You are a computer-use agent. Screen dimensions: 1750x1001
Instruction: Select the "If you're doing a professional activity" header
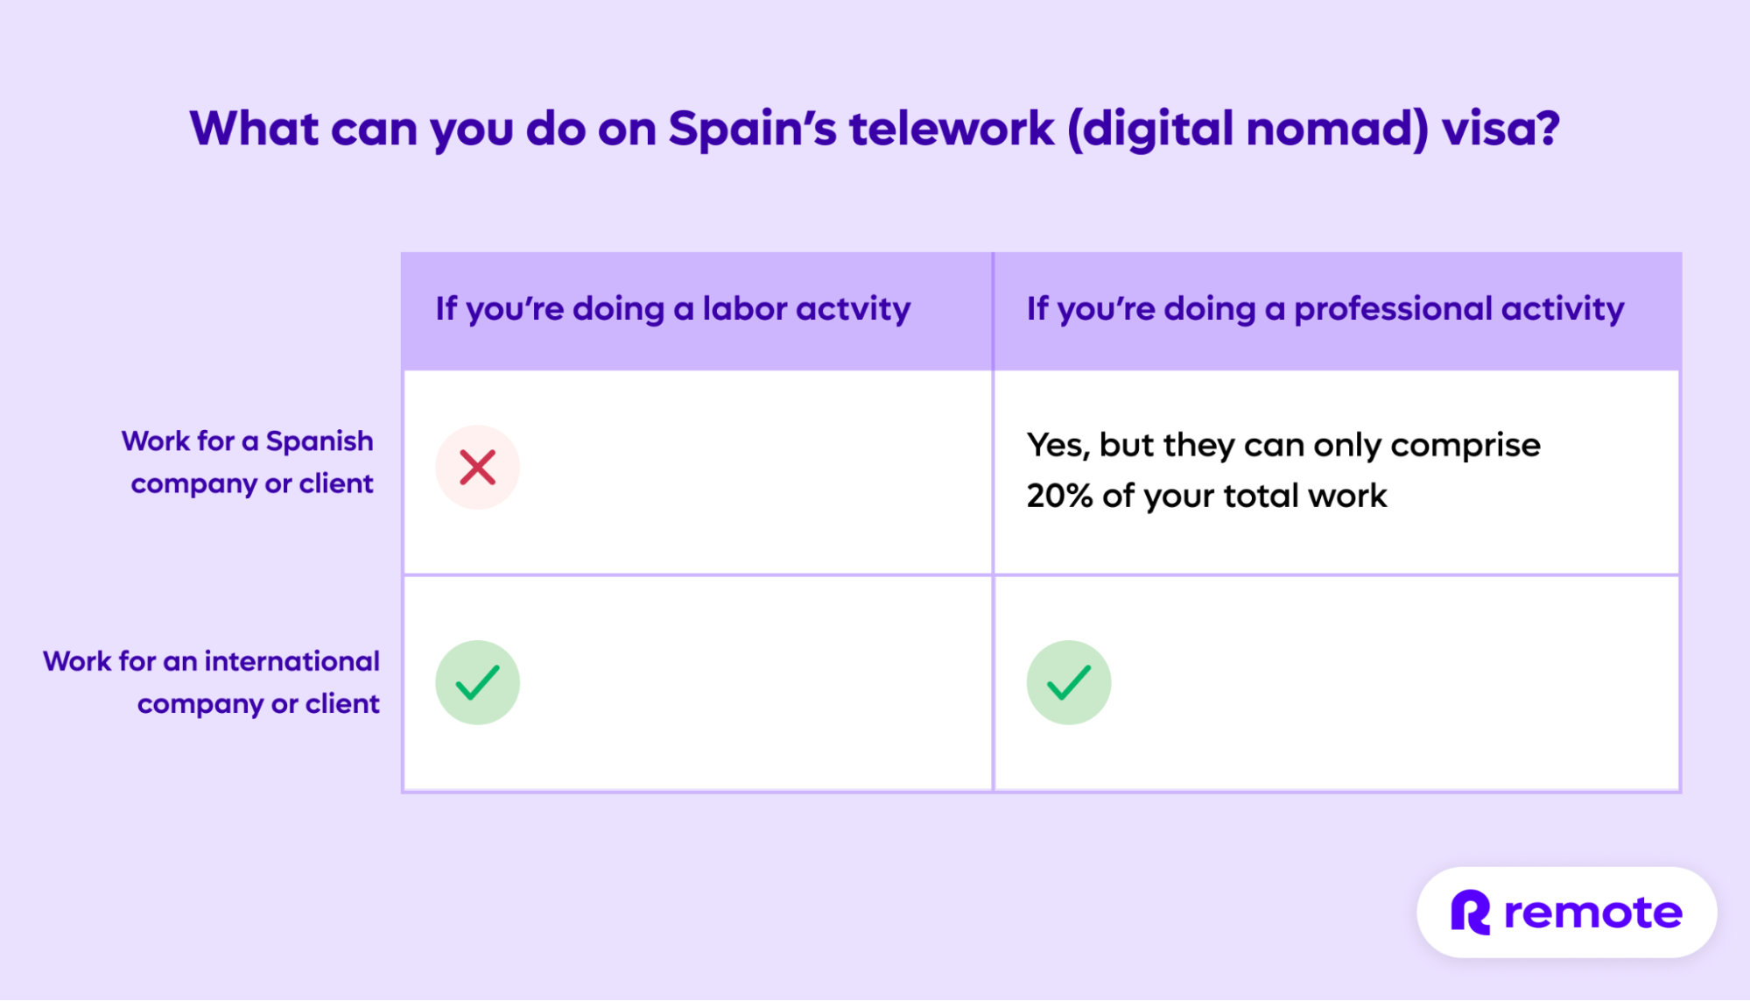[1325, 309]
